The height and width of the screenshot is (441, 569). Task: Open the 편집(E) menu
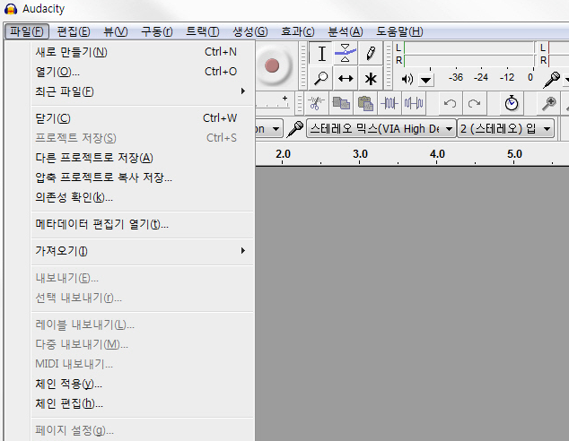74,31
